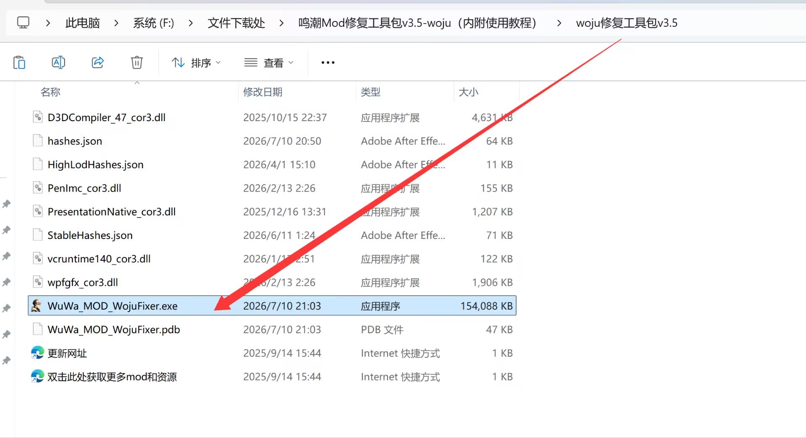The image size is (806, 438).
Task: Select 双击此处获取更多mod和资源 shortcut name
Action: [x=112, y=377]
